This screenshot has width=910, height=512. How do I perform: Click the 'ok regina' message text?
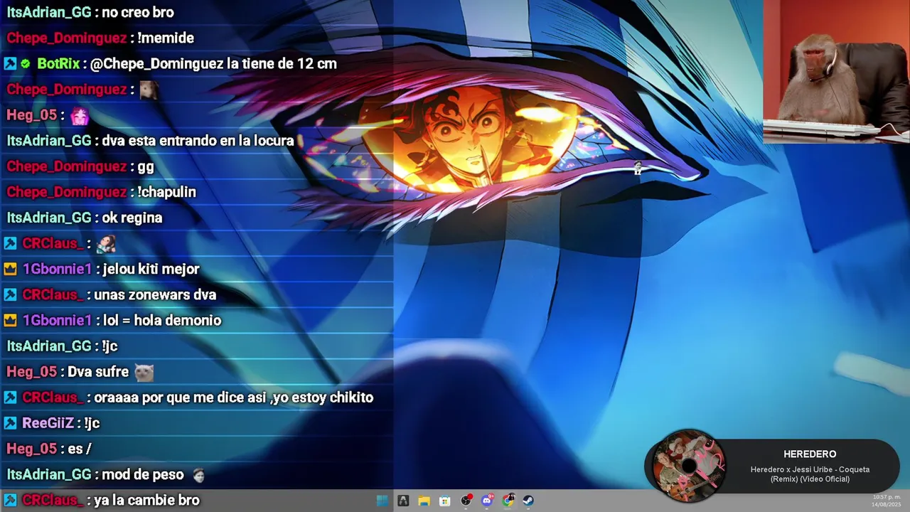pos(132,218)
